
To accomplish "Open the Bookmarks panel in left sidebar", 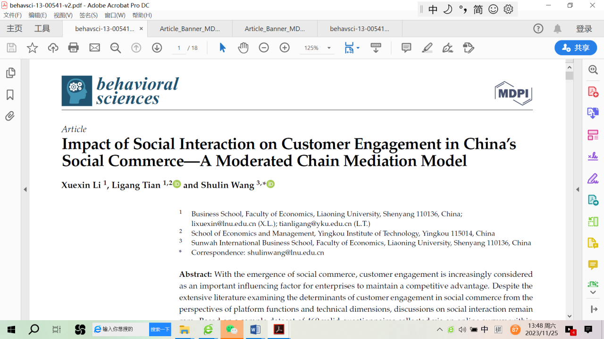I will (x=10, y=95).
